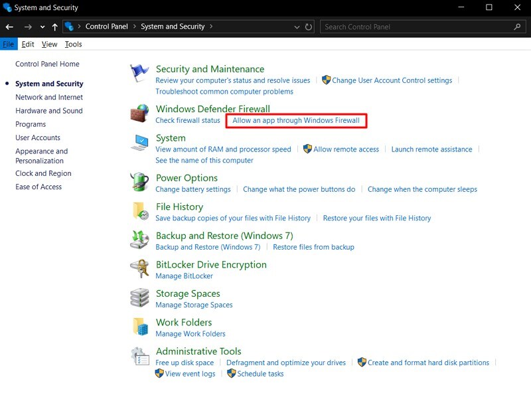The image size is (531, 409).
Task: Click the search magnifier icon
Action: (517, 27)
